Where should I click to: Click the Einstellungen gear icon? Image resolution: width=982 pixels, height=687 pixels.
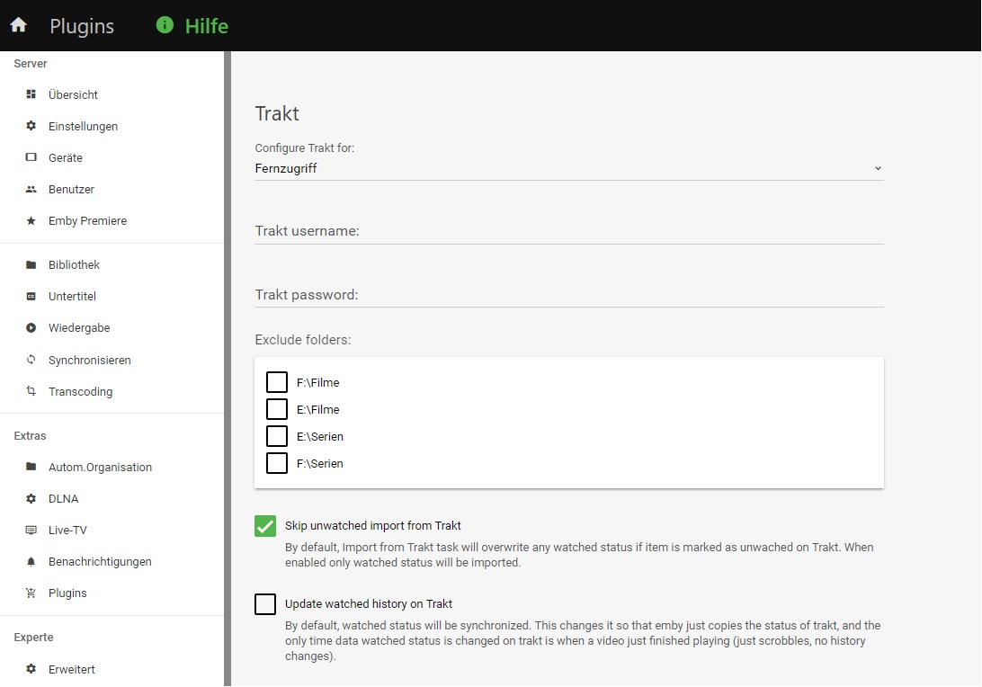[x=31, y=126]
